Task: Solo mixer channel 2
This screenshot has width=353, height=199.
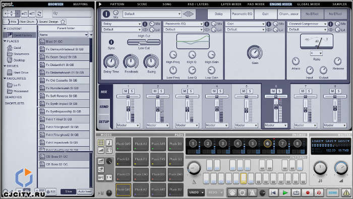Action: tap(161, 91)
